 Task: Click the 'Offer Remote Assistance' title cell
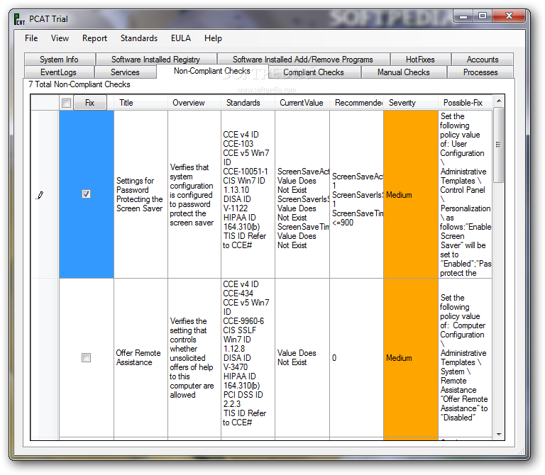pyautogui.click(x=141, y=357)
